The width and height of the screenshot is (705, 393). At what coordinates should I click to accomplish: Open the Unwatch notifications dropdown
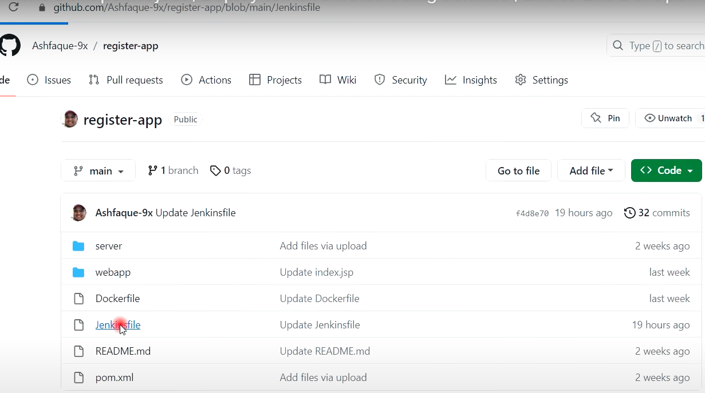pyautogui.click(x=670, y=118)
